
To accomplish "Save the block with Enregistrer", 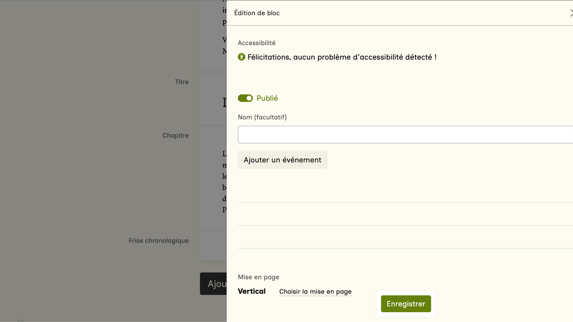I will [x=406, y=304].
